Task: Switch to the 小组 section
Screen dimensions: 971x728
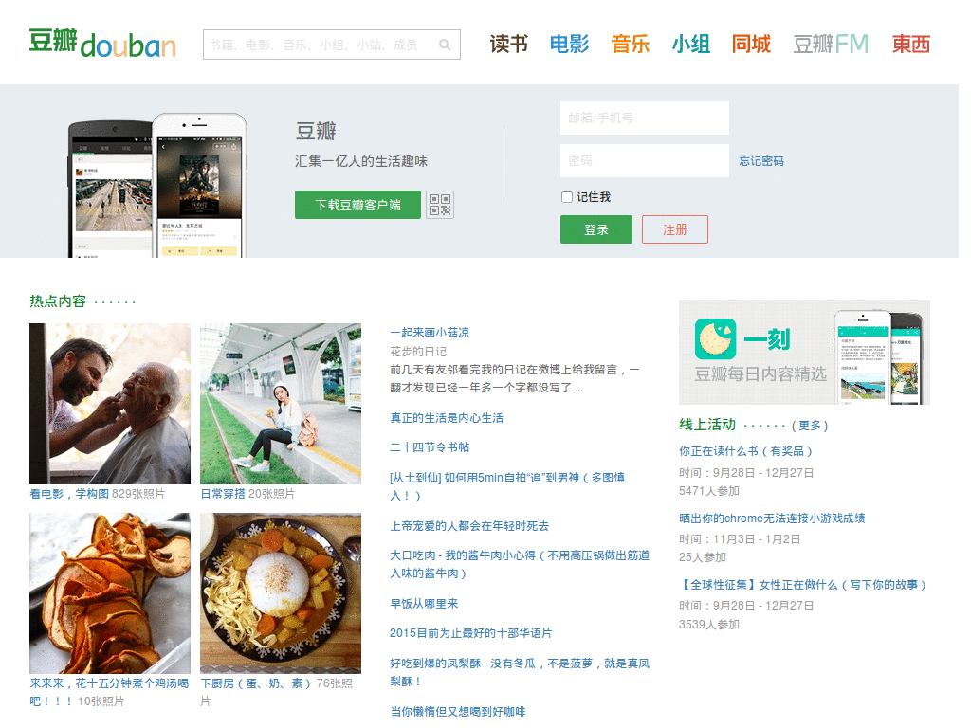Action: [x=691, y=44]
